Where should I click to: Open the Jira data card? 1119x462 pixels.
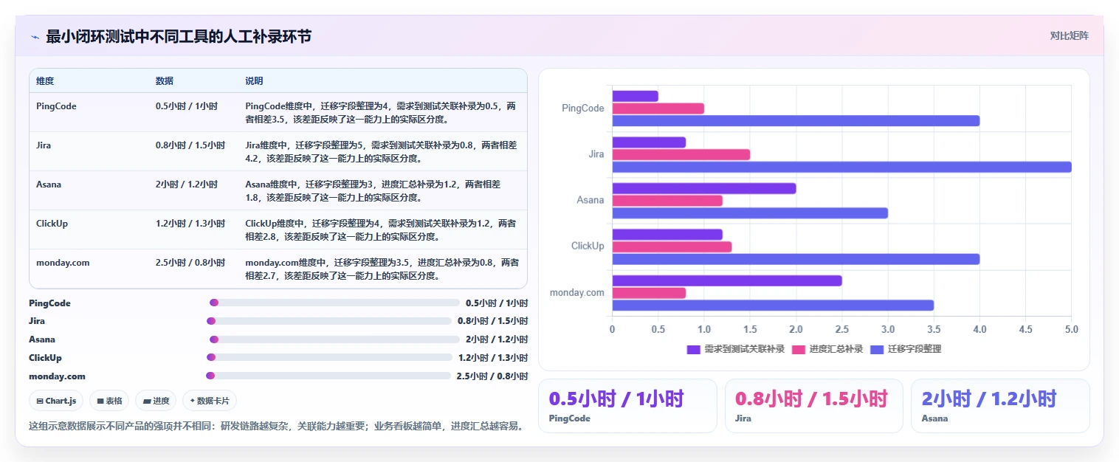click(813, 405)
